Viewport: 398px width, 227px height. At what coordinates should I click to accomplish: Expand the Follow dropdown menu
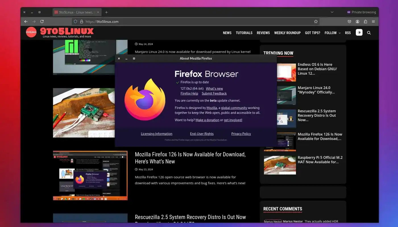click(332, 33)
